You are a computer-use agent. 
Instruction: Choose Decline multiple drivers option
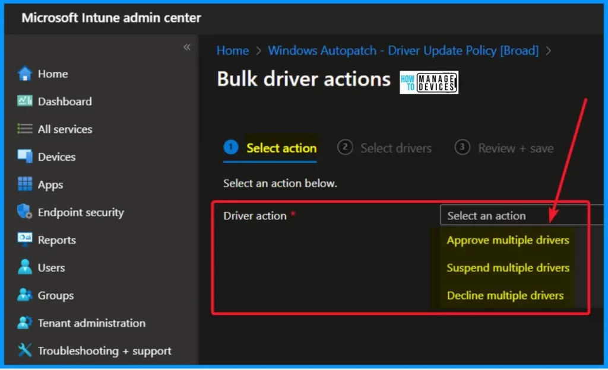point(505,295)
